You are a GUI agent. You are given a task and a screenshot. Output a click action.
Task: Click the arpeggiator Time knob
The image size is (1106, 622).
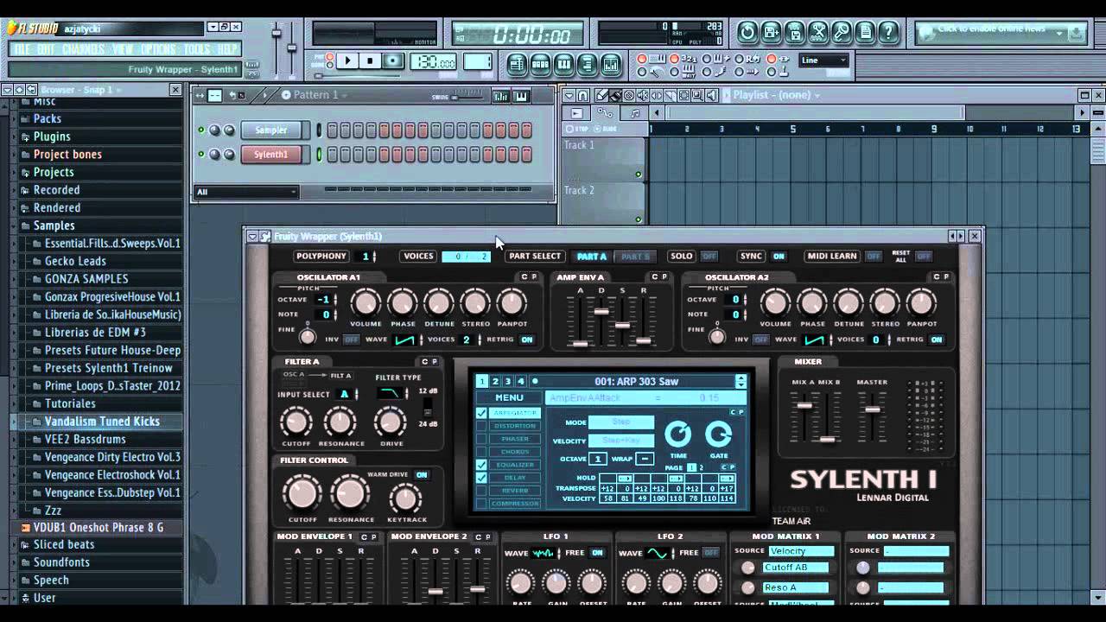click(678, 435)
